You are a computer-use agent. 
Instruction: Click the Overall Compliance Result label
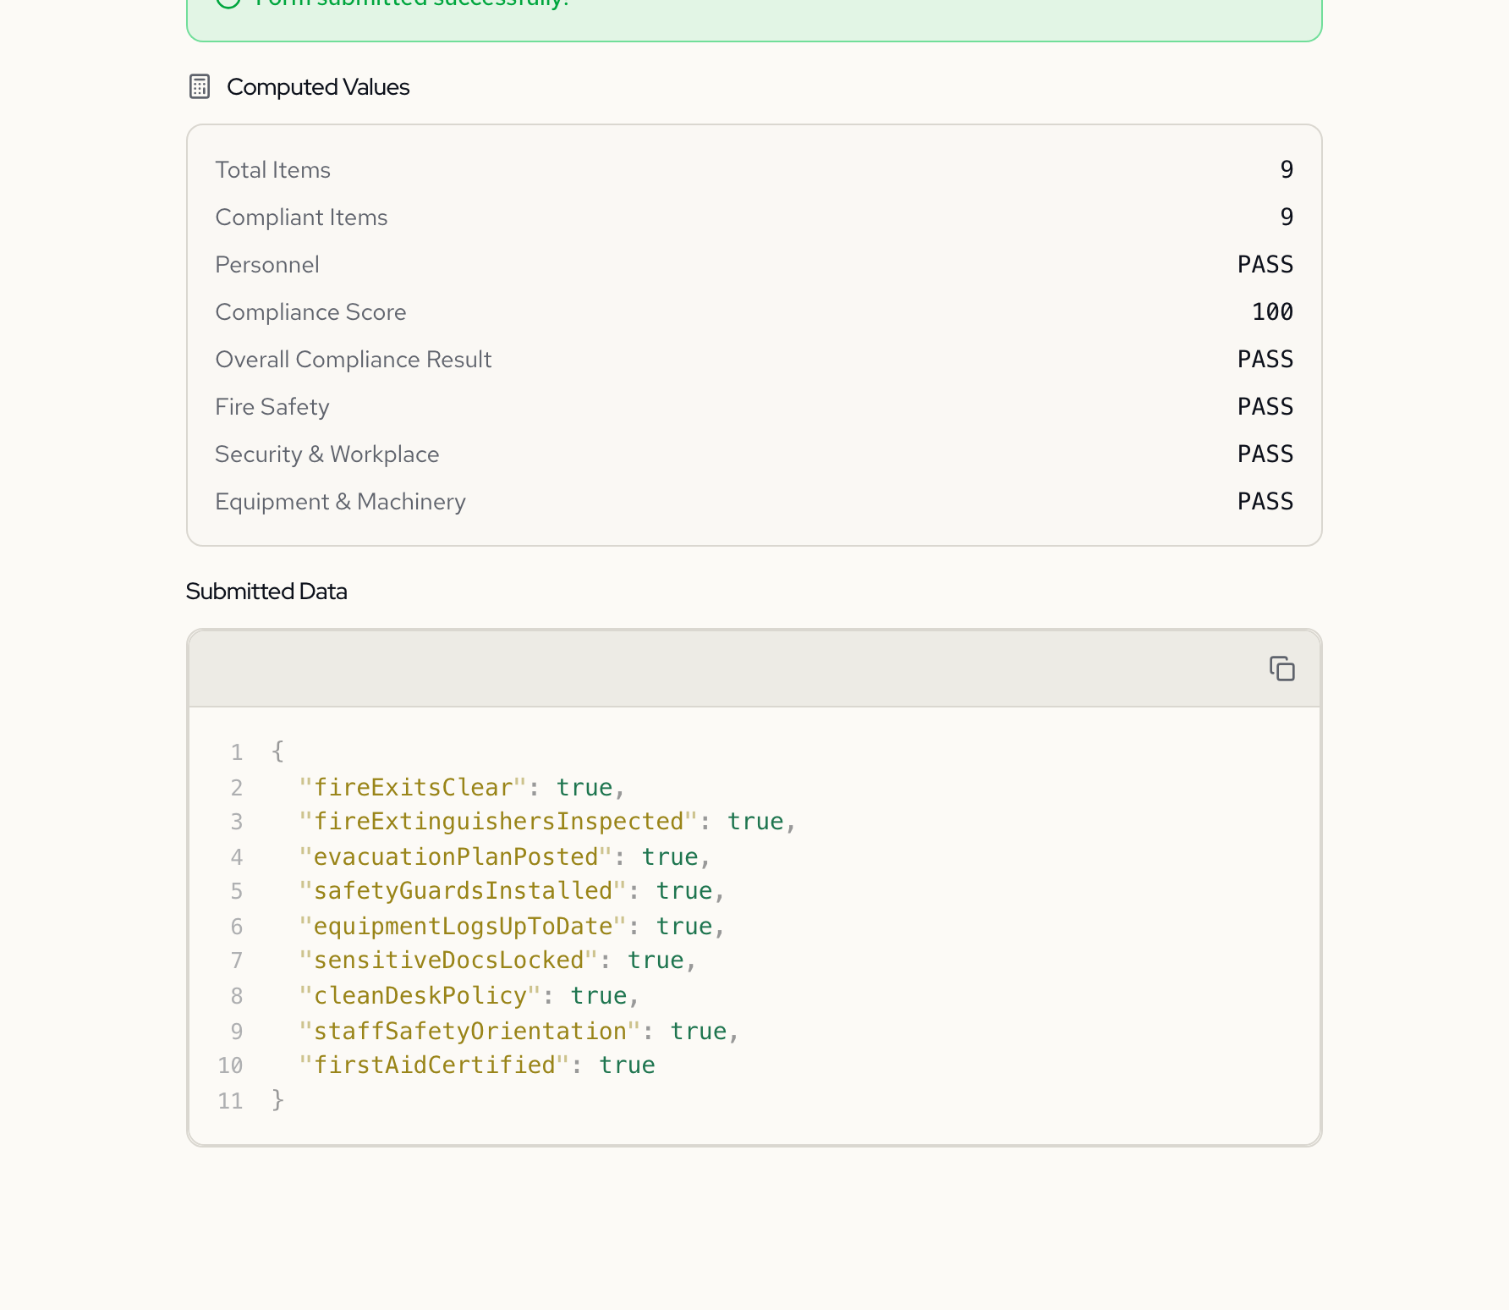pyautogui.click(x=353, y=360)
